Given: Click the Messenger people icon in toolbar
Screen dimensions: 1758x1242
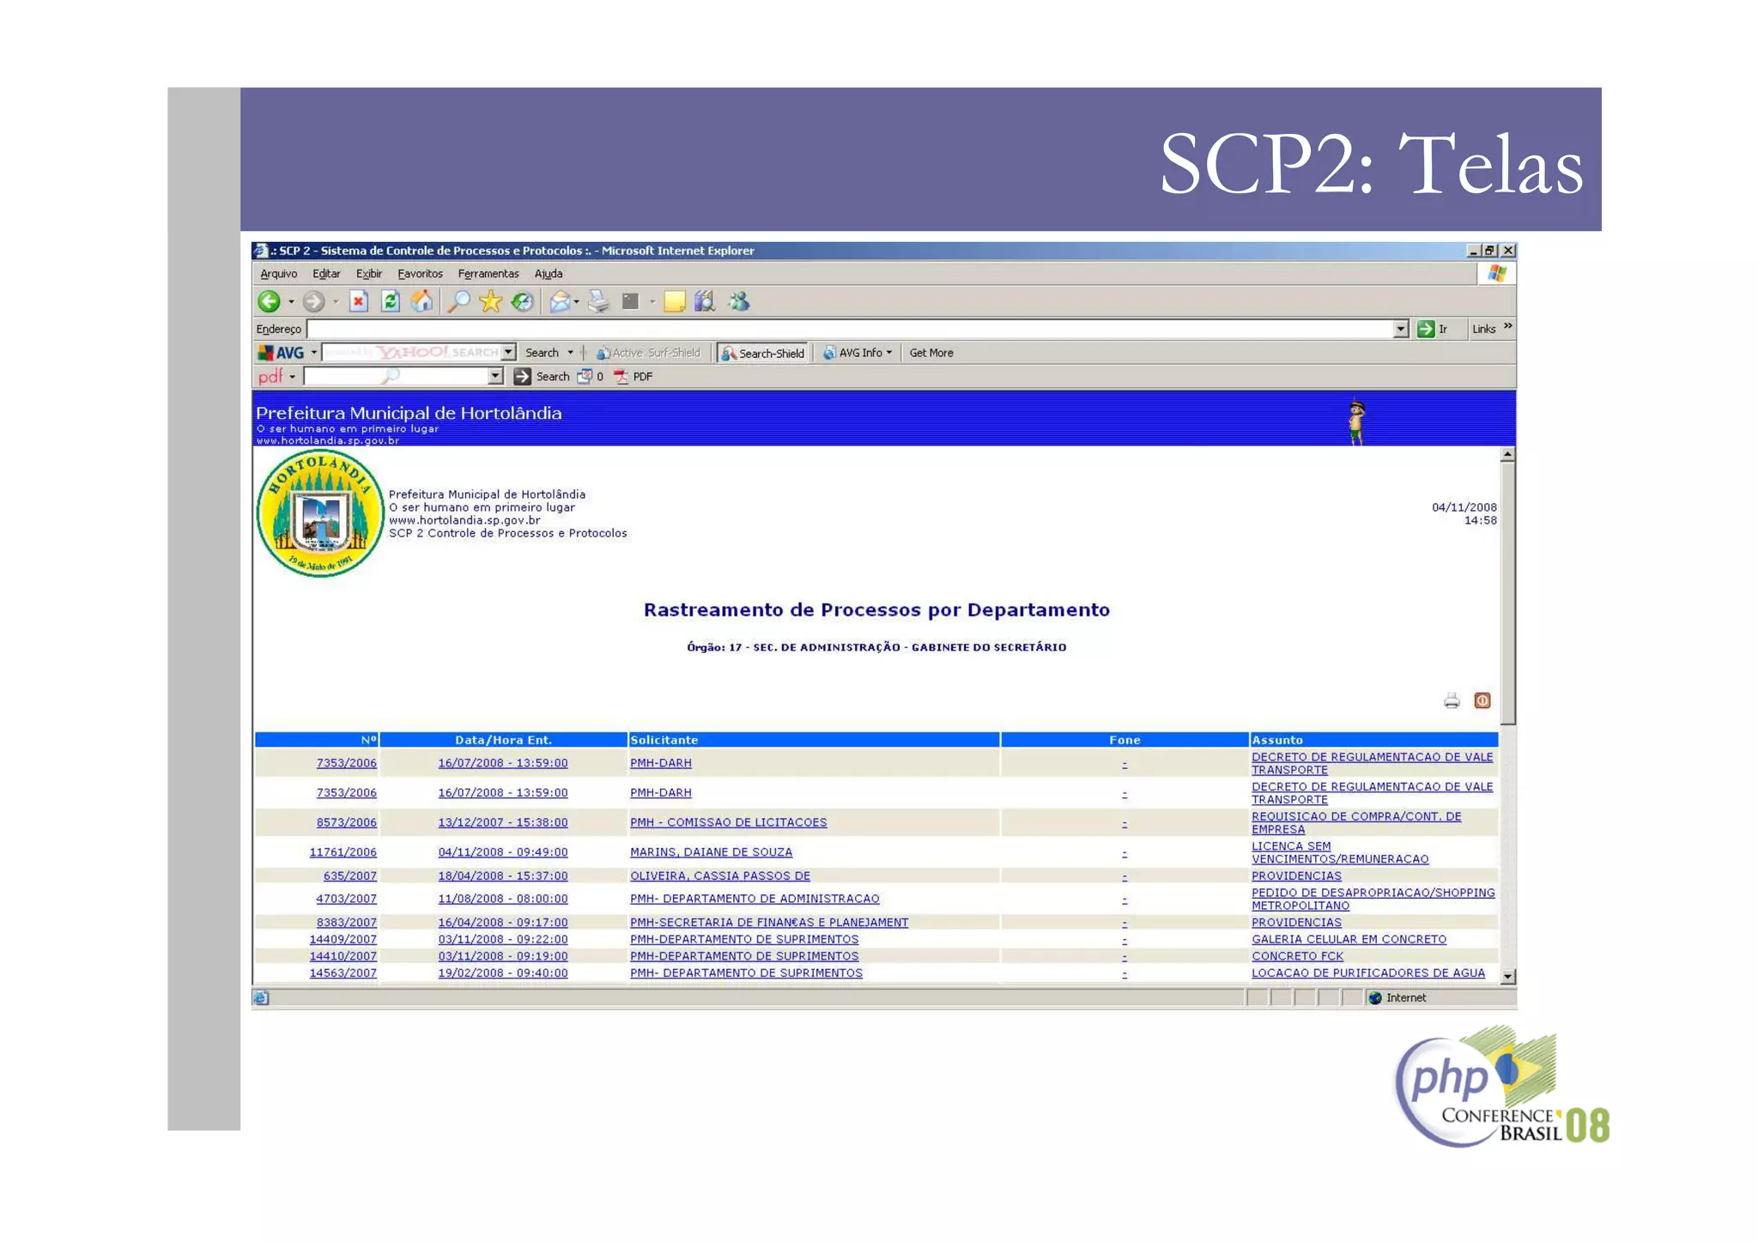Looking at the screenshot, I should 738,301.
